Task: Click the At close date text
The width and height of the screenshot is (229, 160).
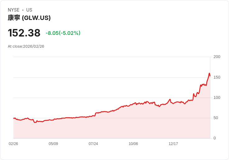Action: point(26,46)
